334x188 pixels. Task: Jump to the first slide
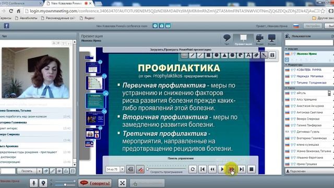202,169
